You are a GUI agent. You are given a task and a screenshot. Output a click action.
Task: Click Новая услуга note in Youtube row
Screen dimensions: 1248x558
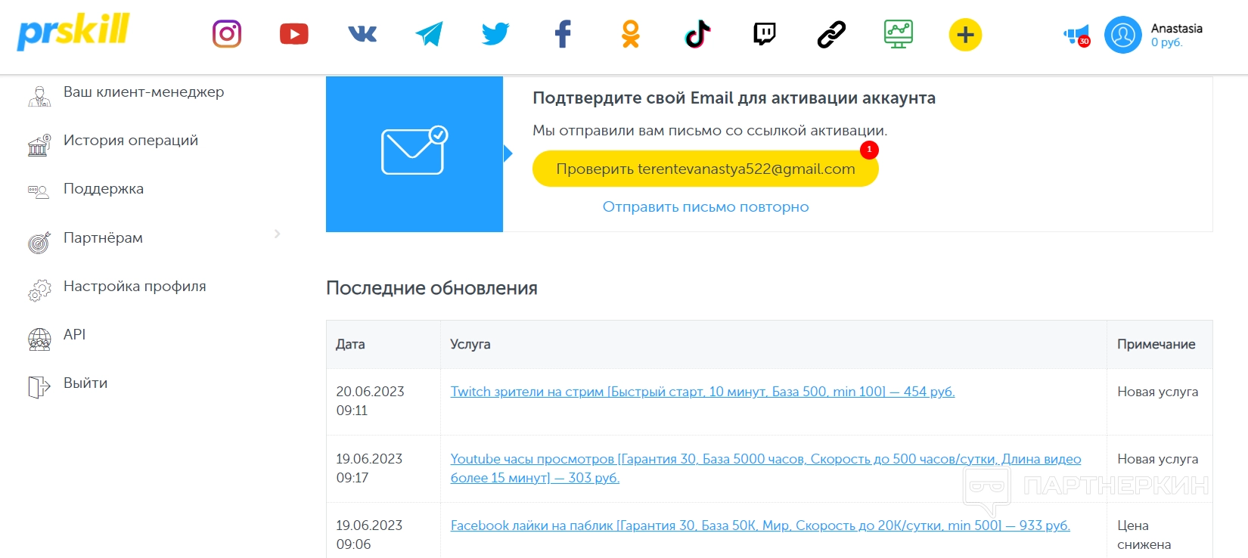coord(1158,459)
